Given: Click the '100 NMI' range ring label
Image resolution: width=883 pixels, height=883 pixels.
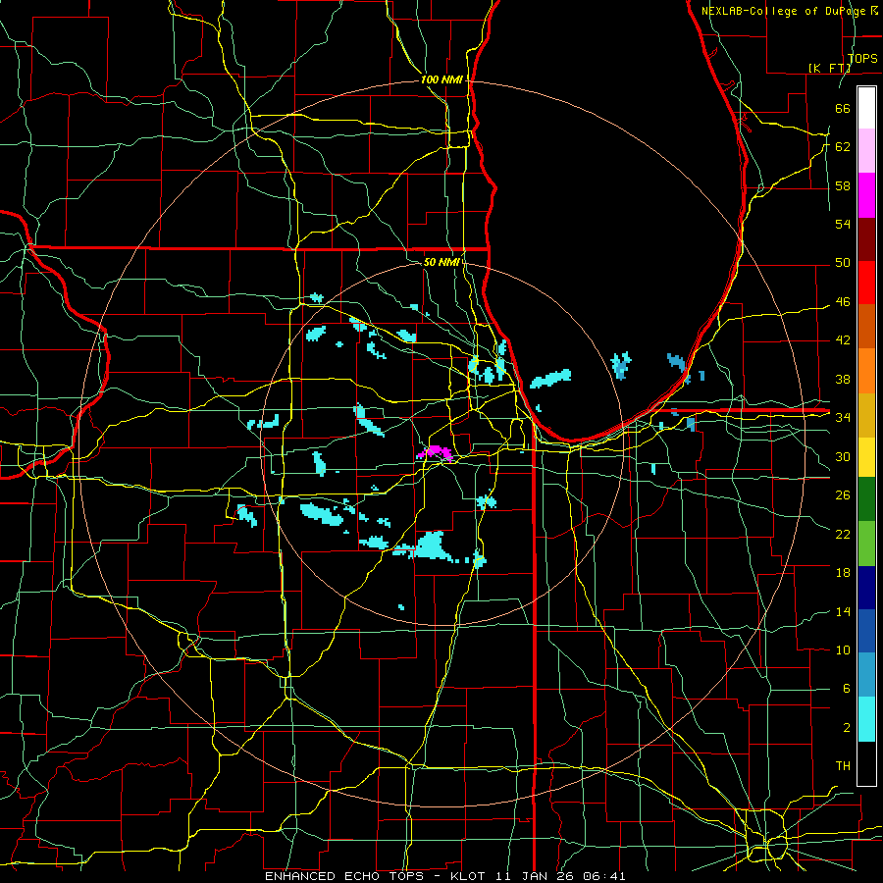Looking at the screenshot, I should (441, 80).
